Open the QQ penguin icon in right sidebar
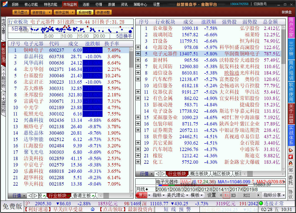296x213 pixels. [291, 163]
